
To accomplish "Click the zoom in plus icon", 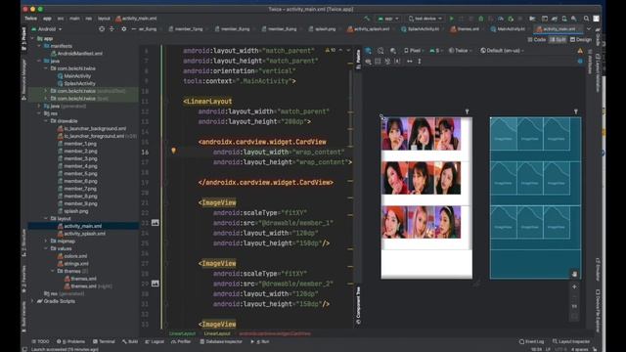I will coord(574,286).
